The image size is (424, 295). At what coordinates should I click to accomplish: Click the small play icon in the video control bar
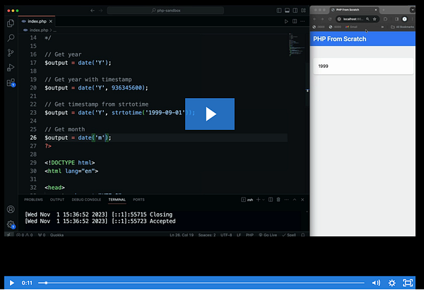11,282
